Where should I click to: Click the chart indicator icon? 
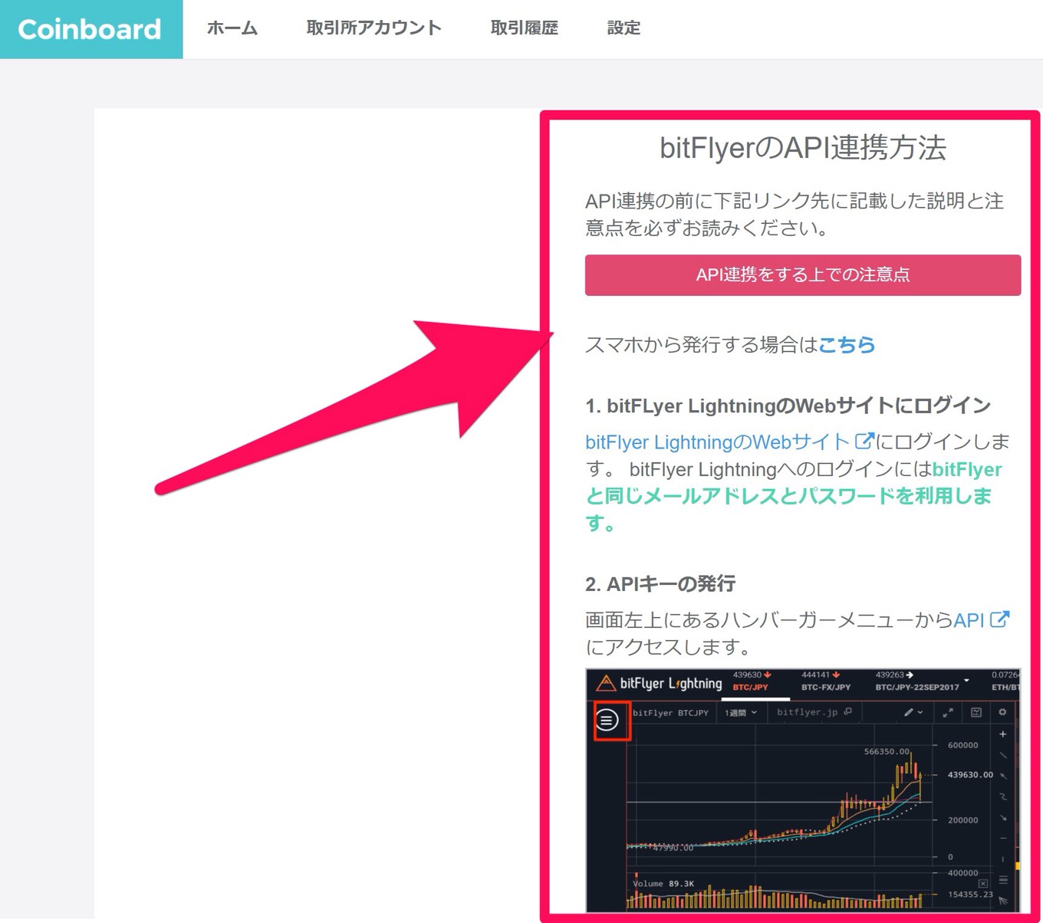click(x=976, y=713)
